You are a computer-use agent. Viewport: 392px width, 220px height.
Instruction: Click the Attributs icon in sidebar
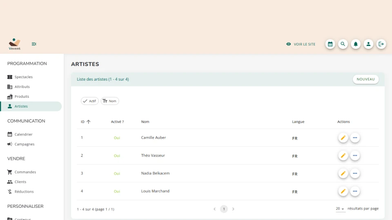pyautogui.click(x=10, y=86)
